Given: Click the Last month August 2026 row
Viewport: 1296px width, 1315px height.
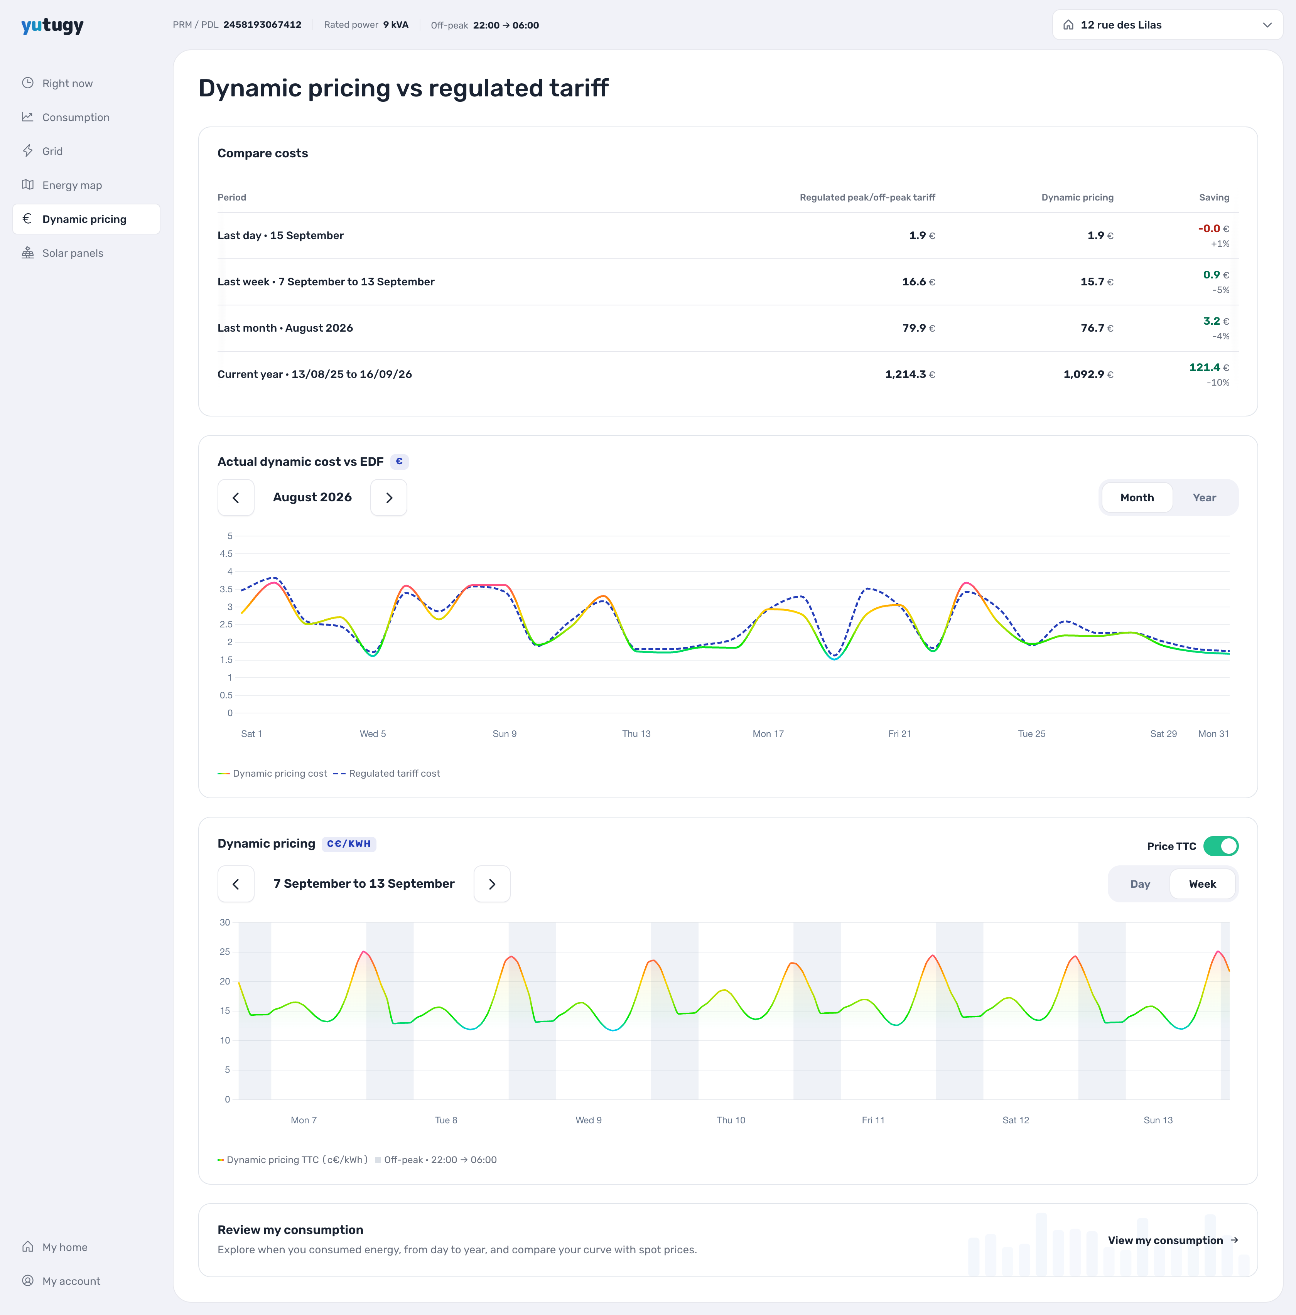Looking at the screenshot, I should pyautogui.click(x=727, y=328).
